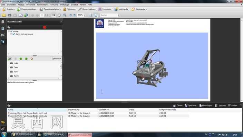Select the Oben view entry
This screenshot has width=243, height=137.
point(16,67)
